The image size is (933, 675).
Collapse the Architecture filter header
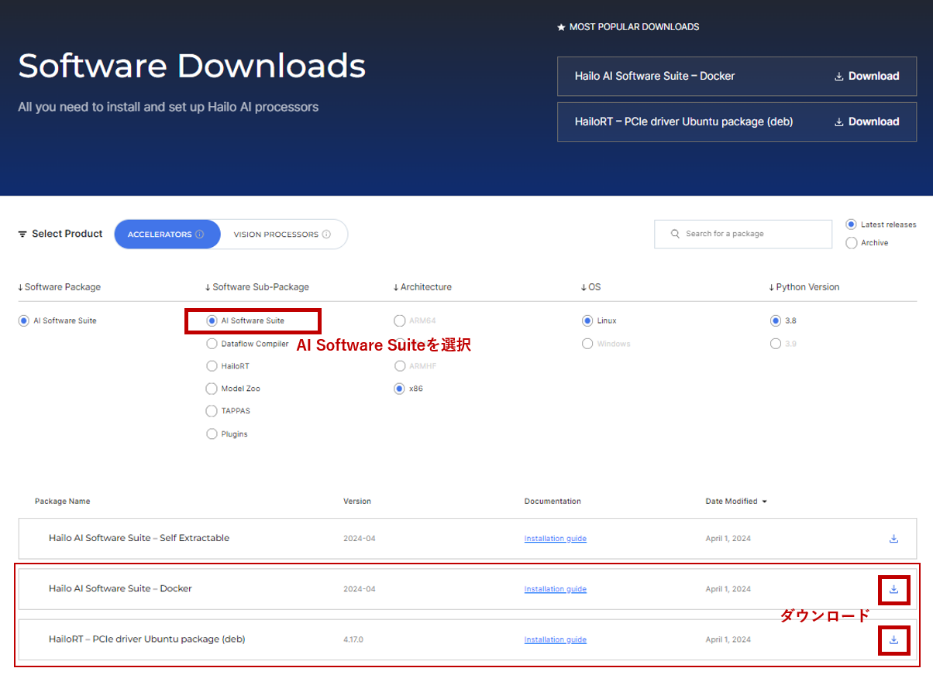[x=422, y=287]
